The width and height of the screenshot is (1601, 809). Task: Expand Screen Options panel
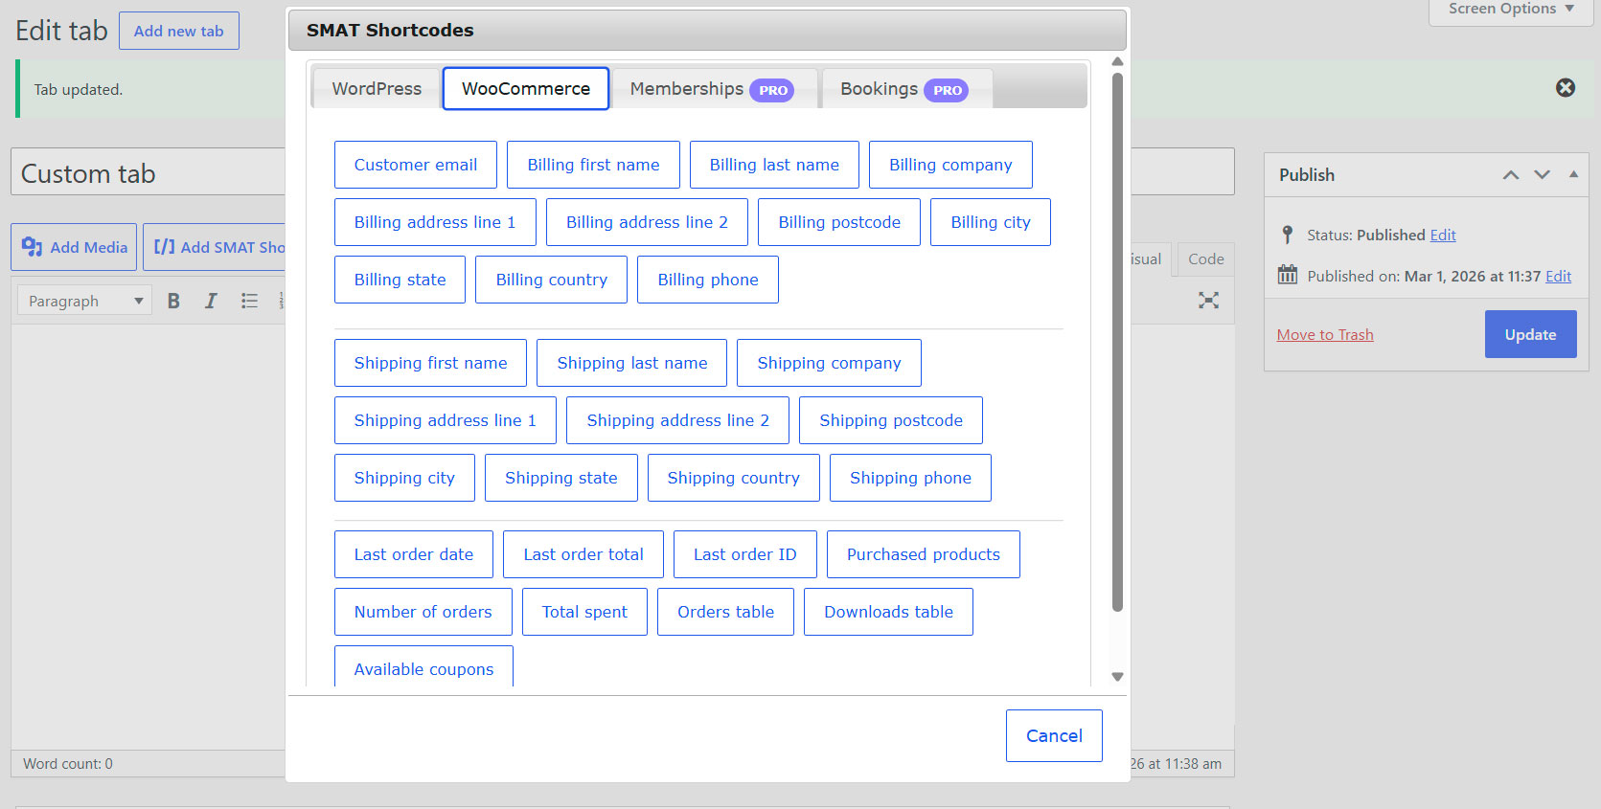coord(1511,10)
